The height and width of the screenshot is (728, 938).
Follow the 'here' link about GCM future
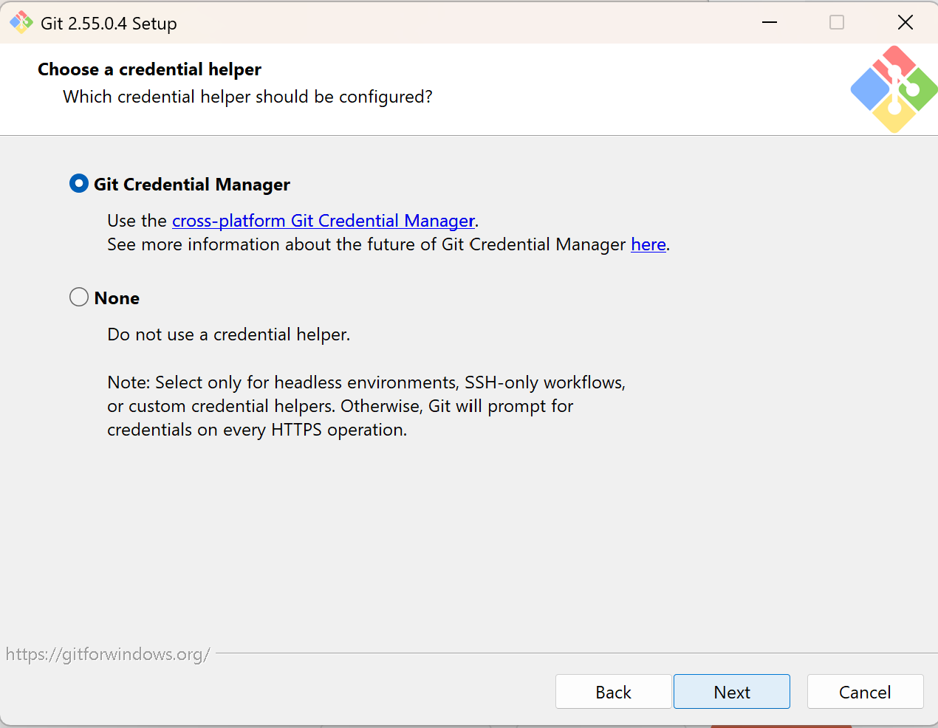pyautogui.click(x=648, y=244)
